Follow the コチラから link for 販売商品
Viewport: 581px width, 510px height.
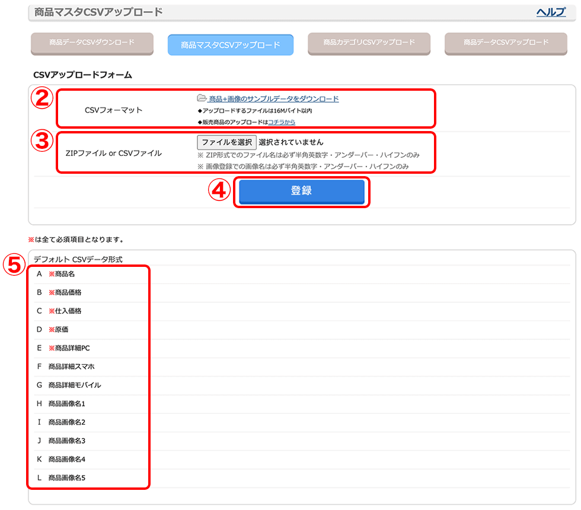[x=282, y=122]
